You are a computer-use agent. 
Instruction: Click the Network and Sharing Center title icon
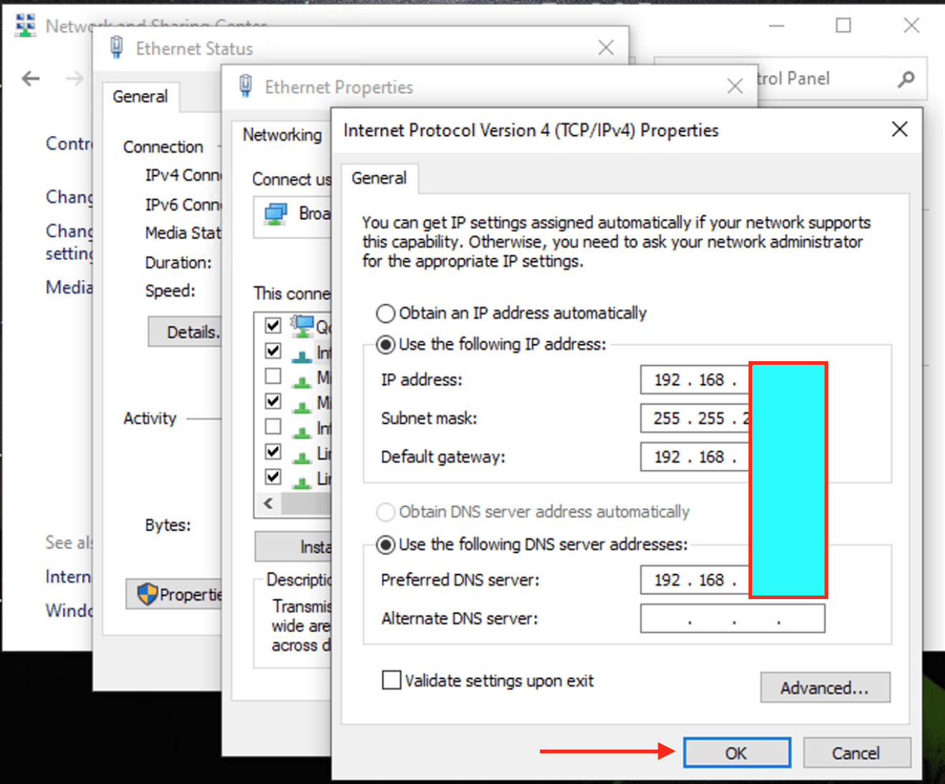[x=25, y=25]
